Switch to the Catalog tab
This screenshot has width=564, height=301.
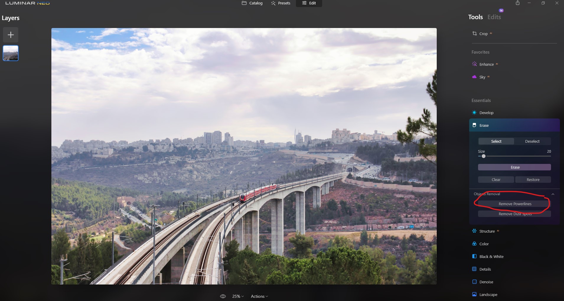pos(252,3)
